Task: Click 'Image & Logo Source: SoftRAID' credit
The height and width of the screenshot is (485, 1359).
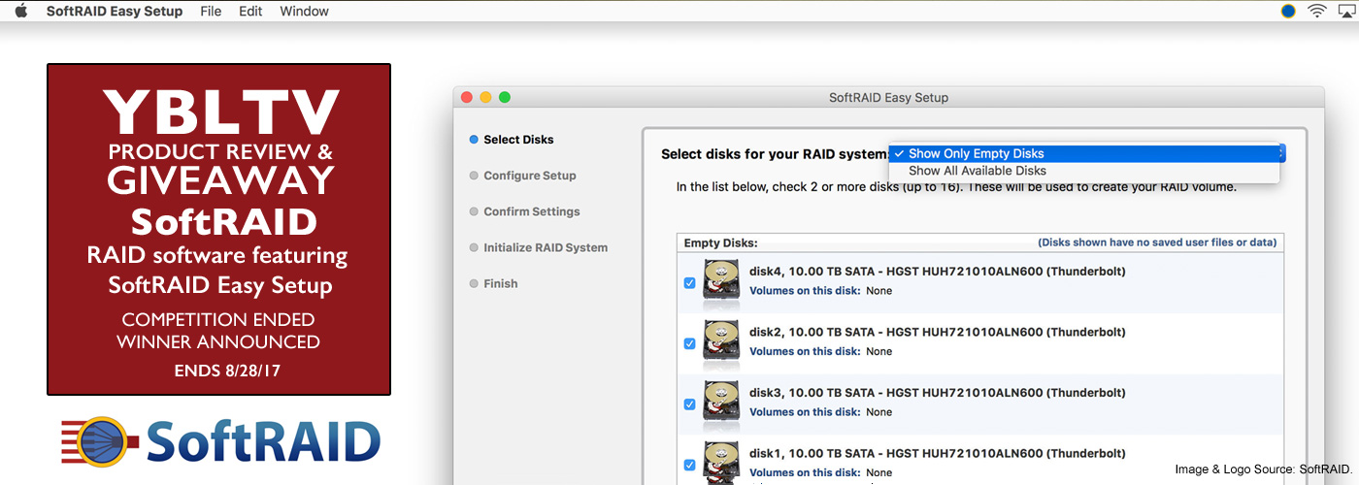Action: pyautogui.click(x=1262, y=469)
